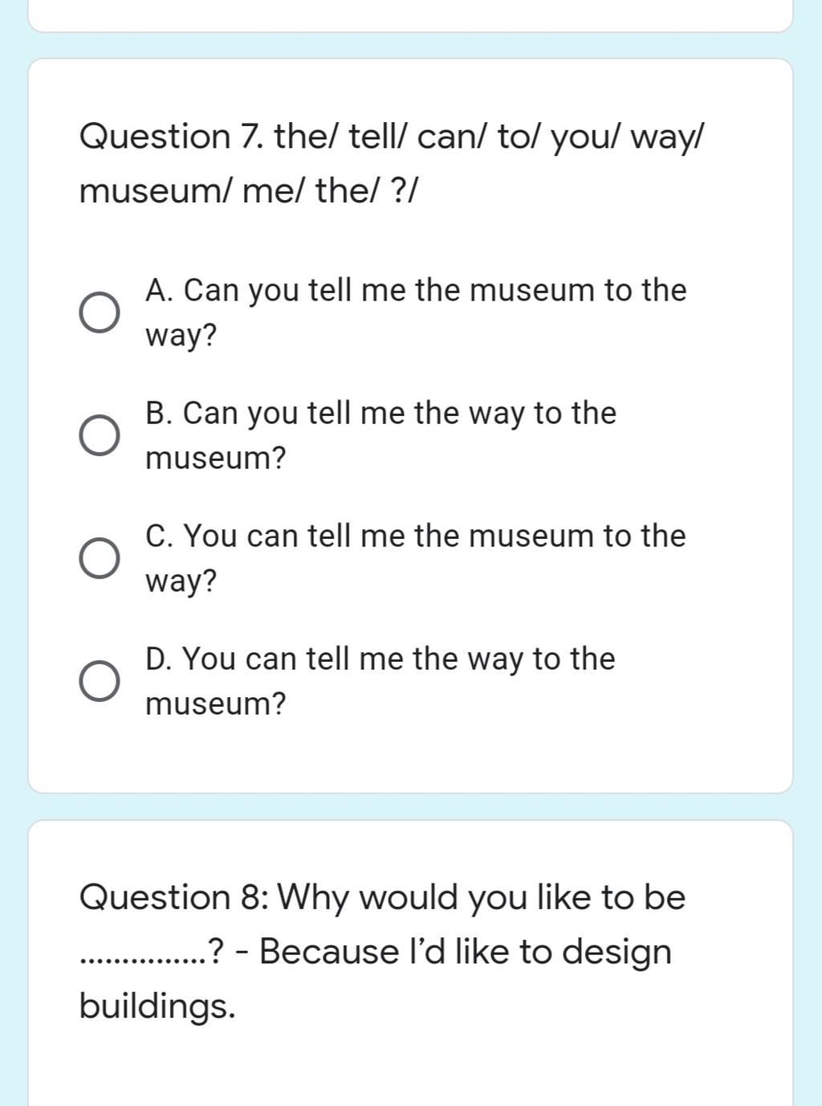Click 'museum?' on option B's second line
The width and height of the screenshot is (822, 1106).
point(216,458)
